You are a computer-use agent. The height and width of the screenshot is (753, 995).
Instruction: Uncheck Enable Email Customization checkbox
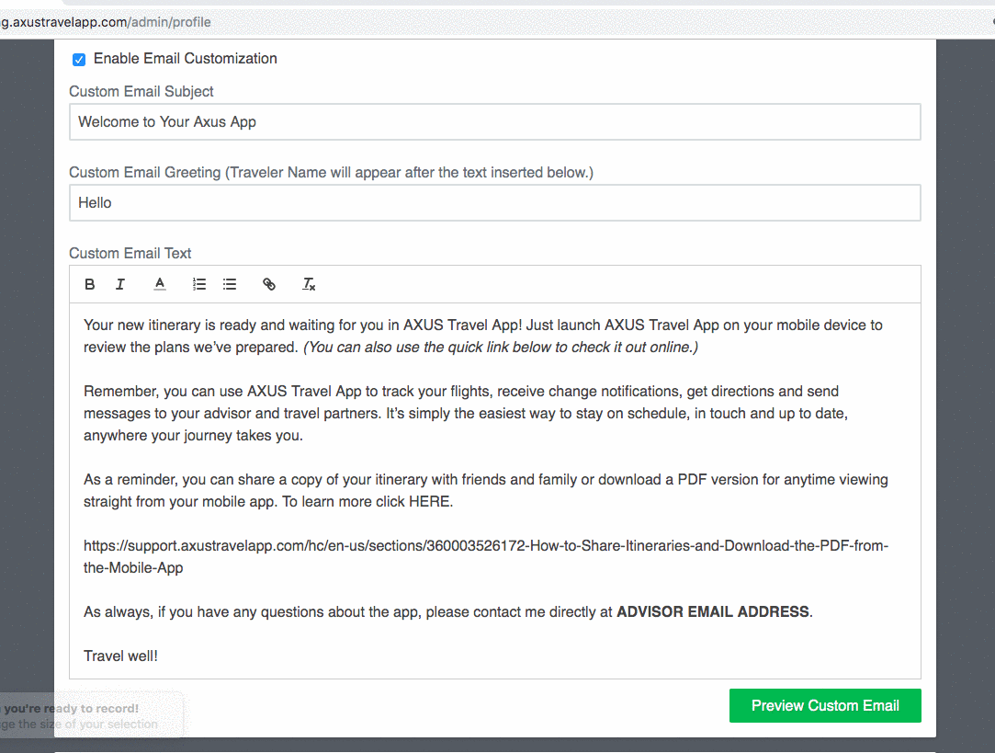79,60
